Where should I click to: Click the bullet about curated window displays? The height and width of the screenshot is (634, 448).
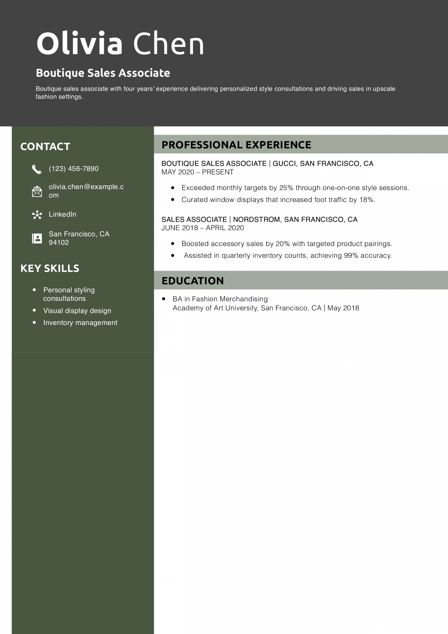(x=278, y=200)
